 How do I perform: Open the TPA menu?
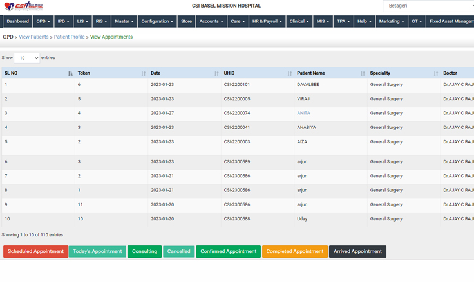(x=343, y=21)
